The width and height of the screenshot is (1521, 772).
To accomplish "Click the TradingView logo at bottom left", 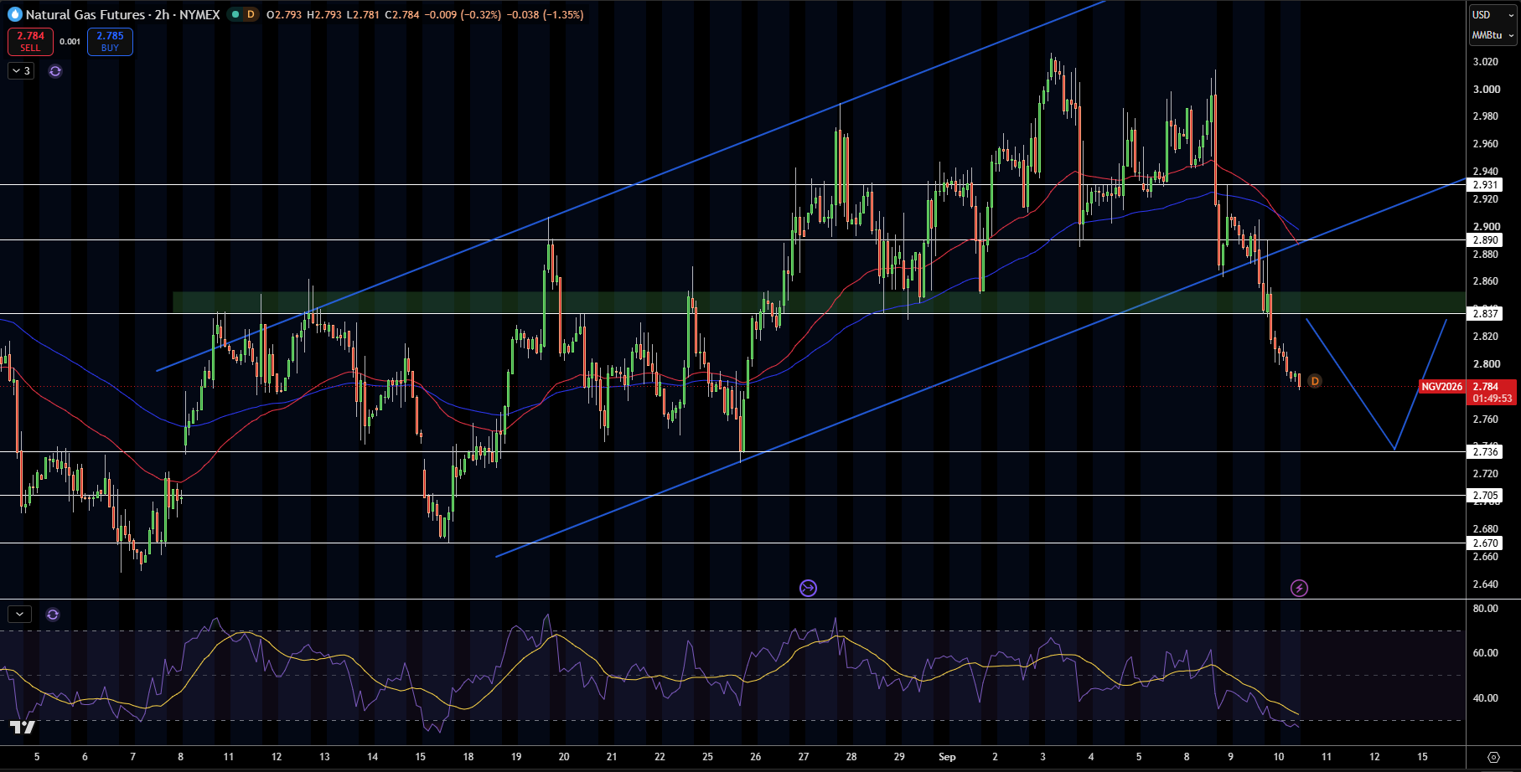I will tap(23, 727).
